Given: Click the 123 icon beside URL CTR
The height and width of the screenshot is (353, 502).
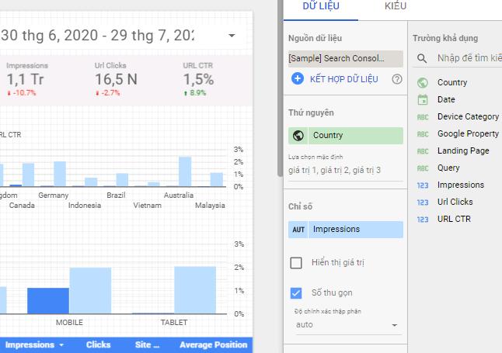Looking at the screenshot, I should [x=423, y=220].
